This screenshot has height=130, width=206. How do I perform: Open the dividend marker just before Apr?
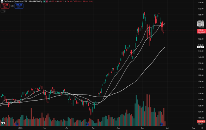click(87, 124)
